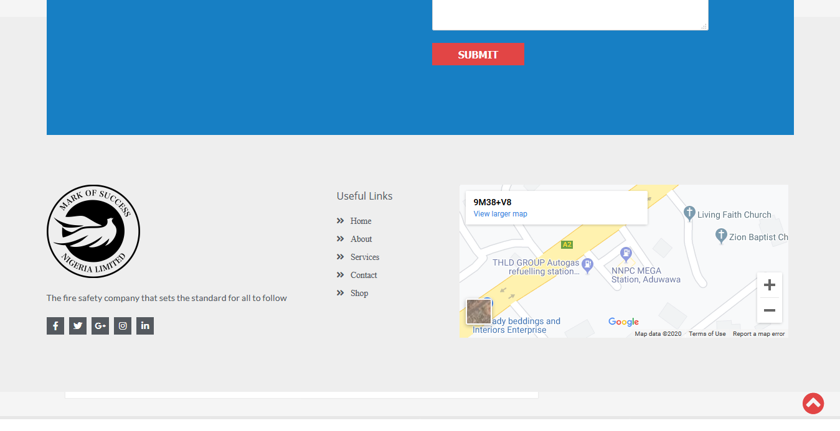The width and height of the screenshot is (840, 431).
Task: Click the Google+ social icon
Action: pos(100,325)
